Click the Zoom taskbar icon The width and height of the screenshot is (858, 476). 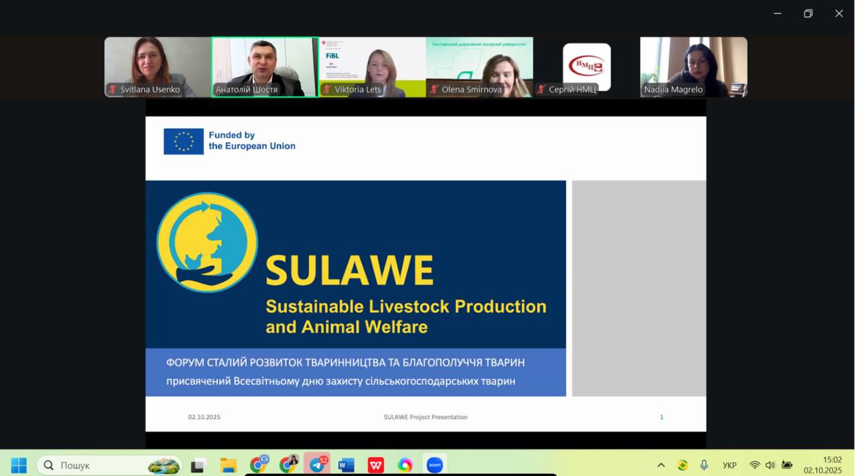click(434, 465)
